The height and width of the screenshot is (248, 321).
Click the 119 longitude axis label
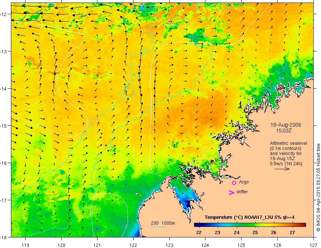pos(26,245)
